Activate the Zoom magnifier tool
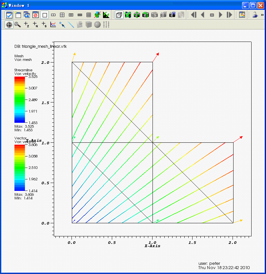266x274 pixels. tap(18, 25)
